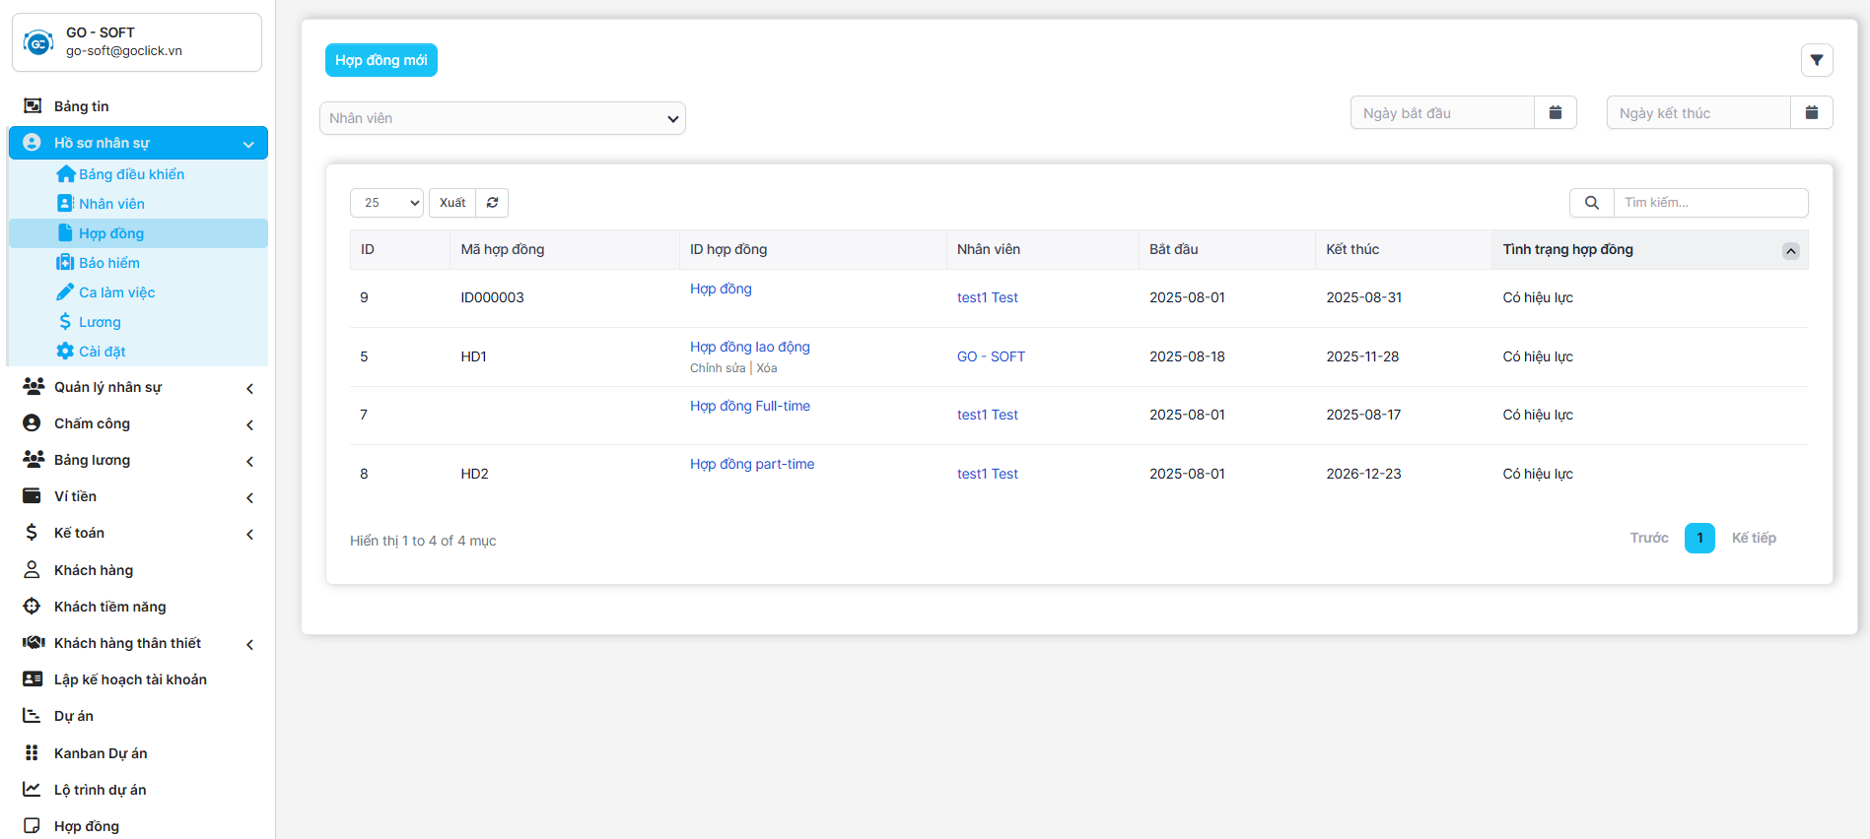The image size is (1870, 839).
Task: Sort by Tình trạng hợp đồng column
Action: (x=1567, y=250)
